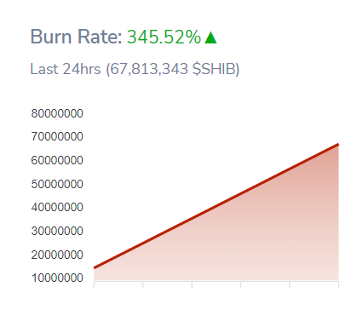This screenshot has height=321, width=357.
Task: Click the 10000000 y-axis label
Action: click(x=57, y=278)
